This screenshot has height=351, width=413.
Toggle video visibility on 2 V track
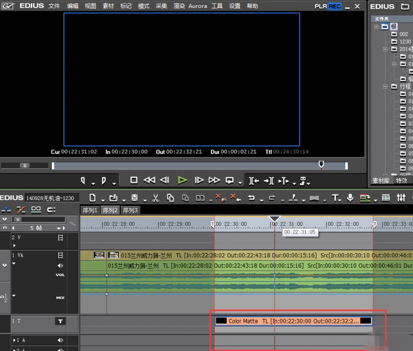coord(61,237)
